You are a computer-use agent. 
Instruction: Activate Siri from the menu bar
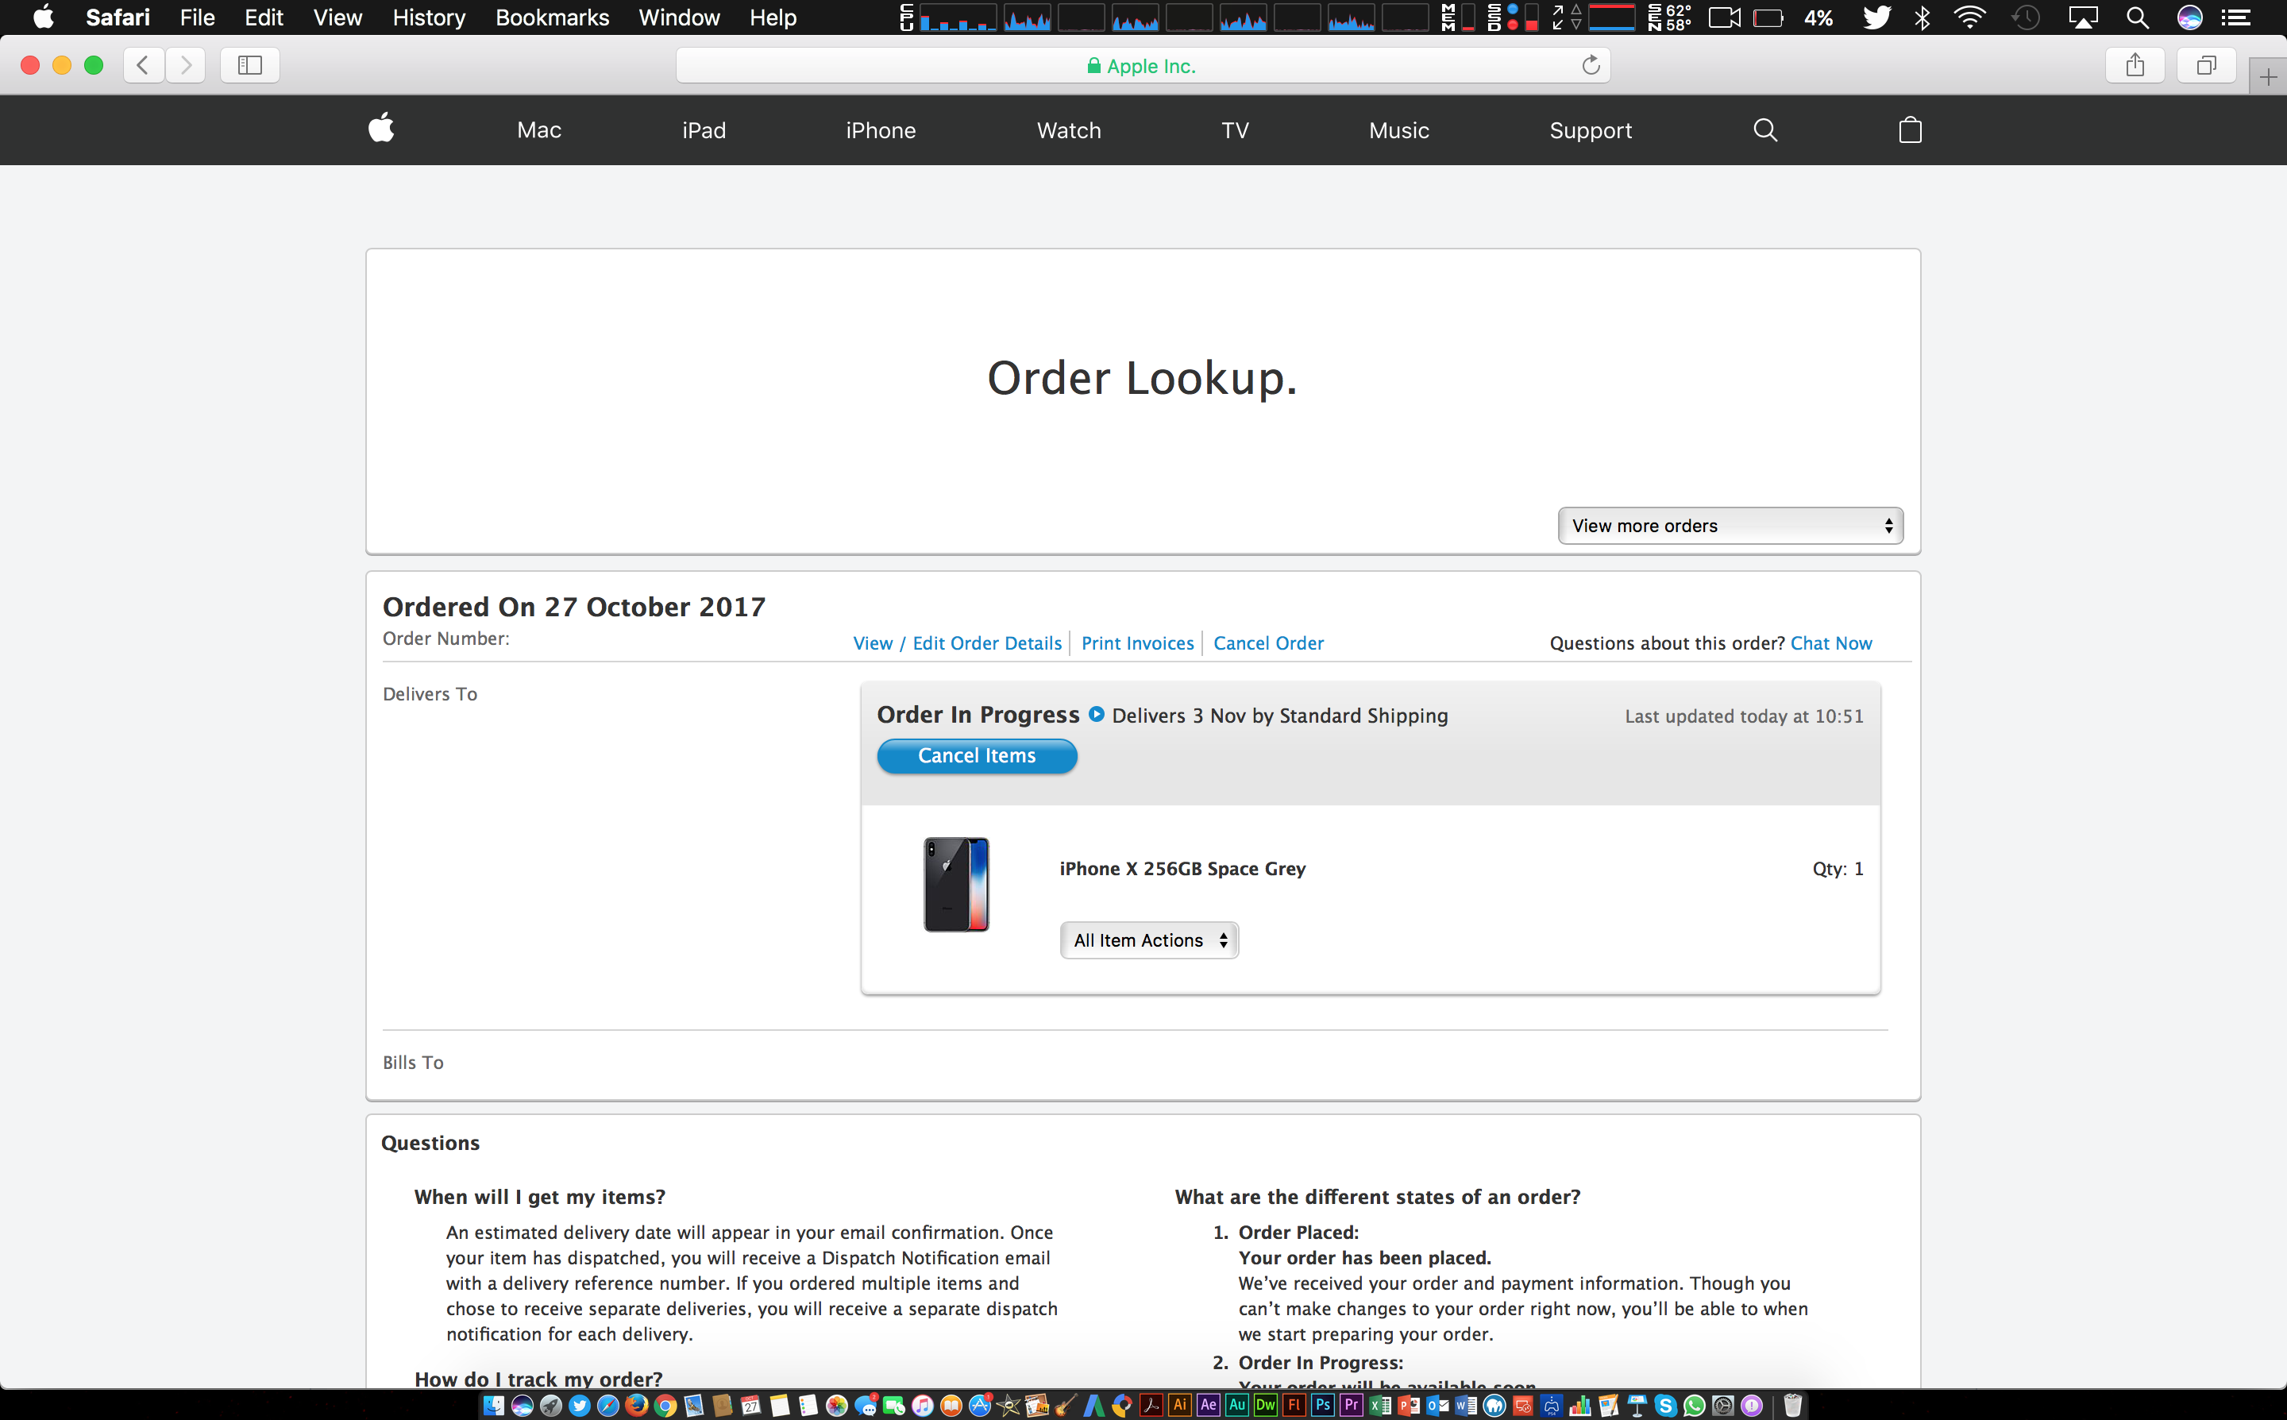(2189, 17)
